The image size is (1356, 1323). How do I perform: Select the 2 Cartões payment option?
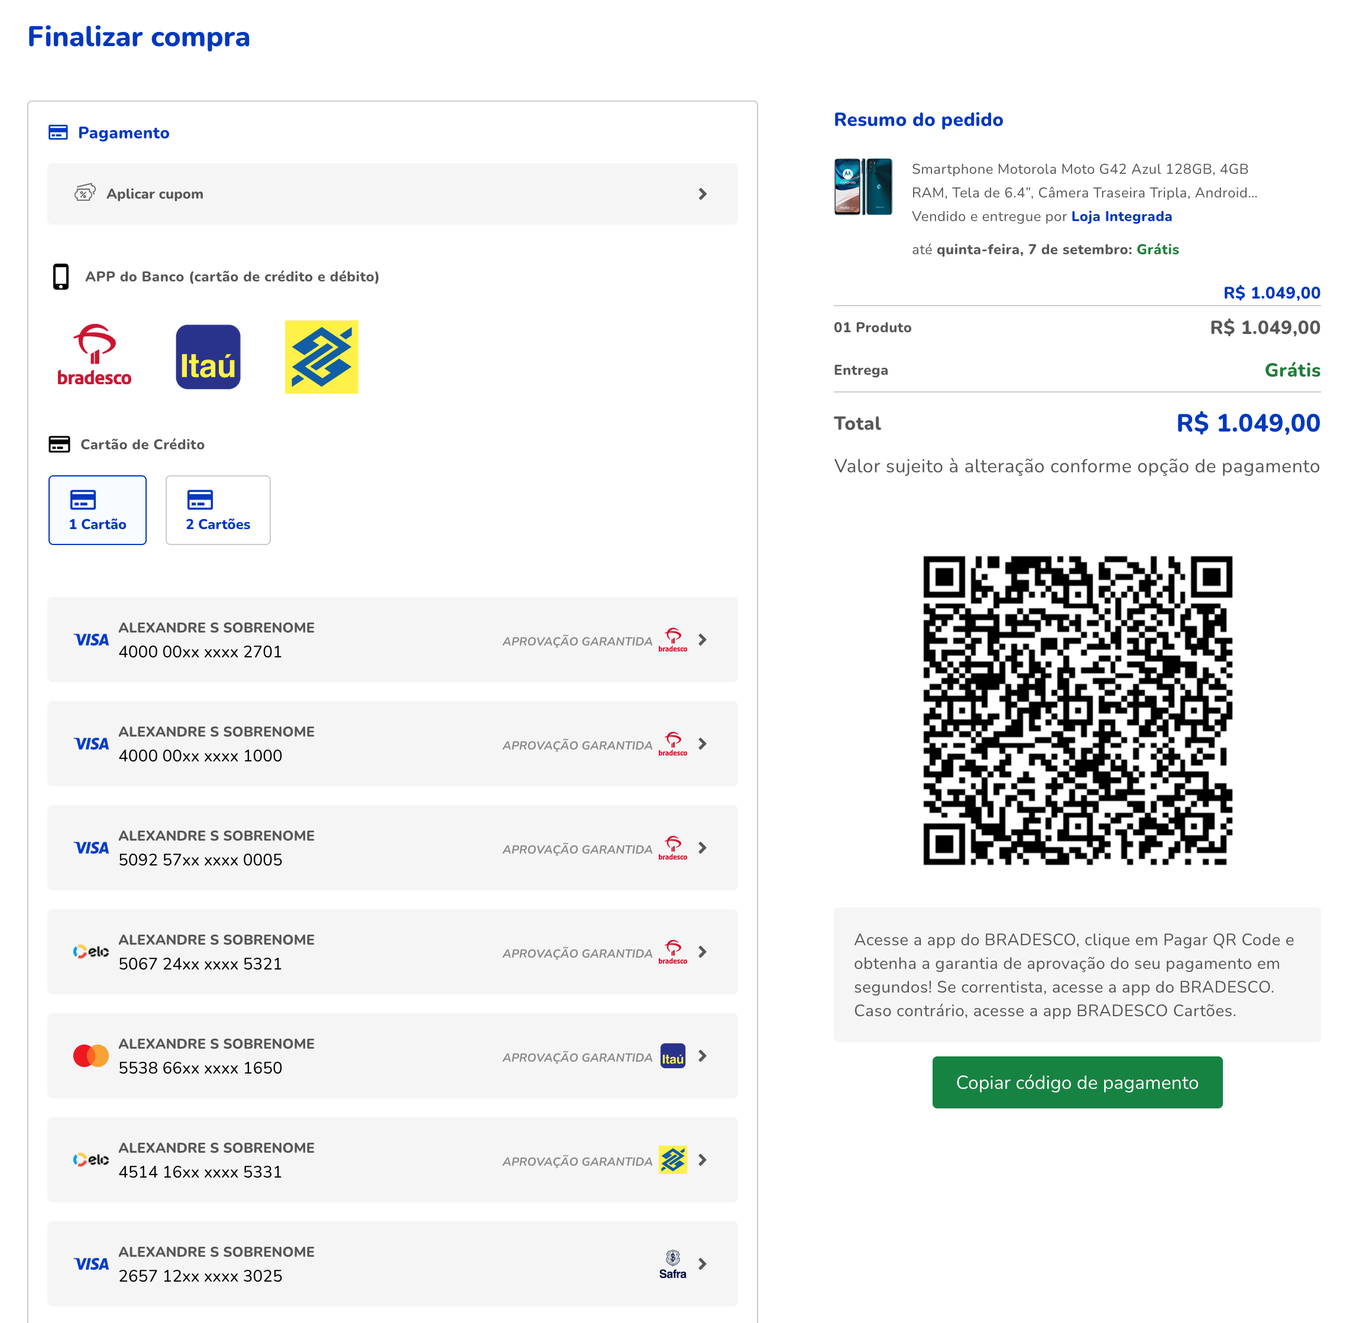[218, 510]
